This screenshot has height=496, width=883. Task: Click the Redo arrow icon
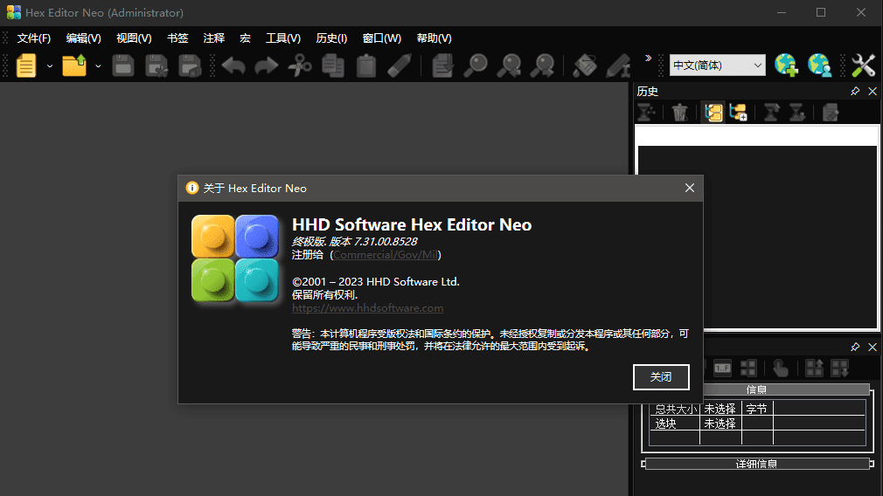tap(267, 65)
